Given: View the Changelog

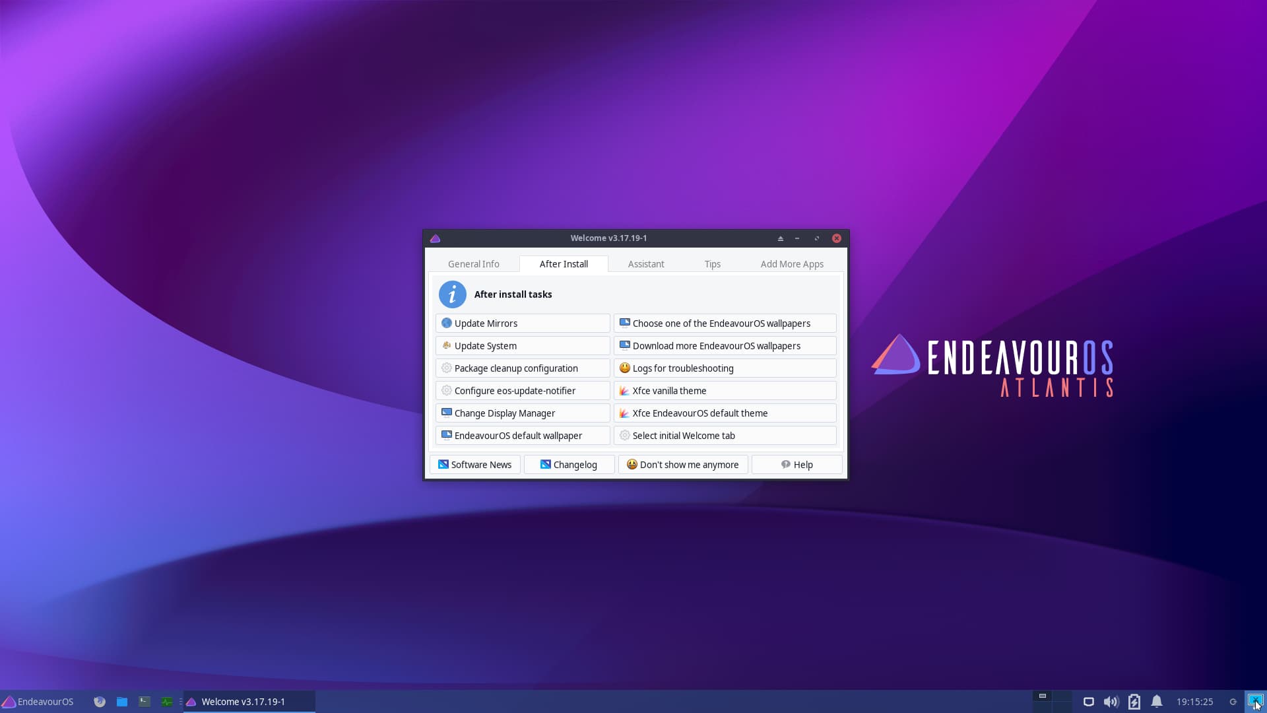Looking at the screenshot, I should tap(569, 465).
